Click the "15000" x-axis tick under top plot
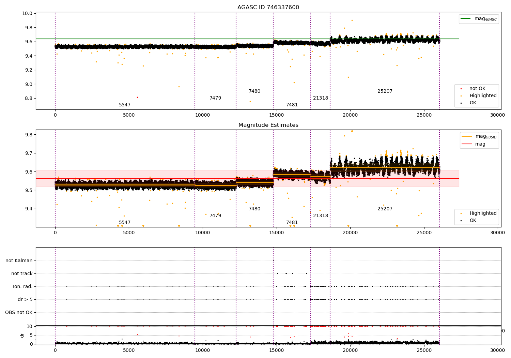 point(276,115)
